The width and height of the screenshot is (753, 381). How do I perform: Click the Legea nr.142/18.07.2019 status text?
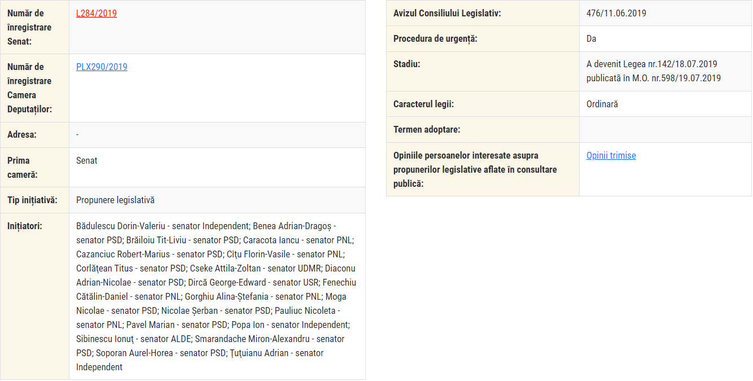click(652, 64)
